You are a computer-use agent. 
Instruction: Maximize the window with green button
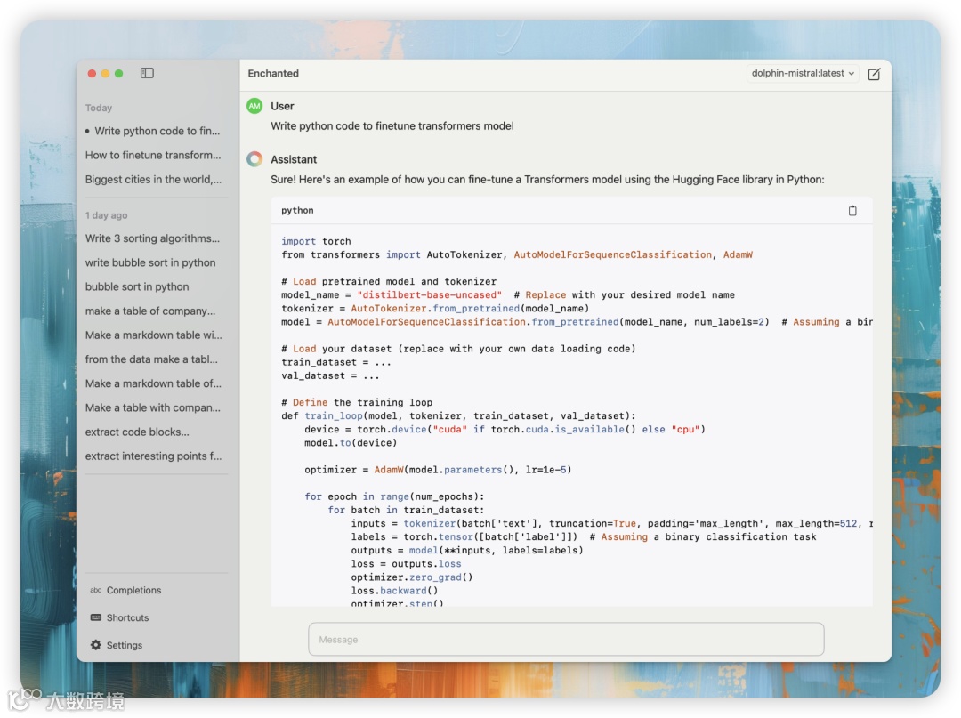pyautogui.click(x=119, y=74)
